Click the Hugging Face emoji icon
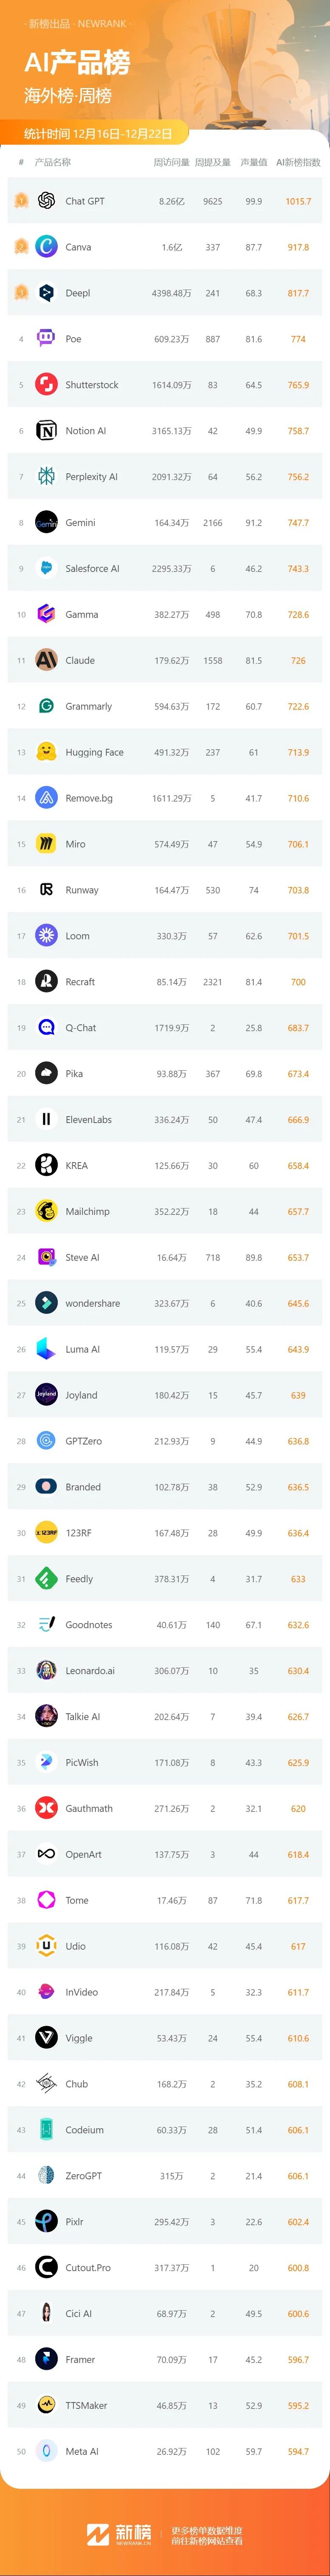This screenshot has width=330, height=2576. [x=46, y=752]
